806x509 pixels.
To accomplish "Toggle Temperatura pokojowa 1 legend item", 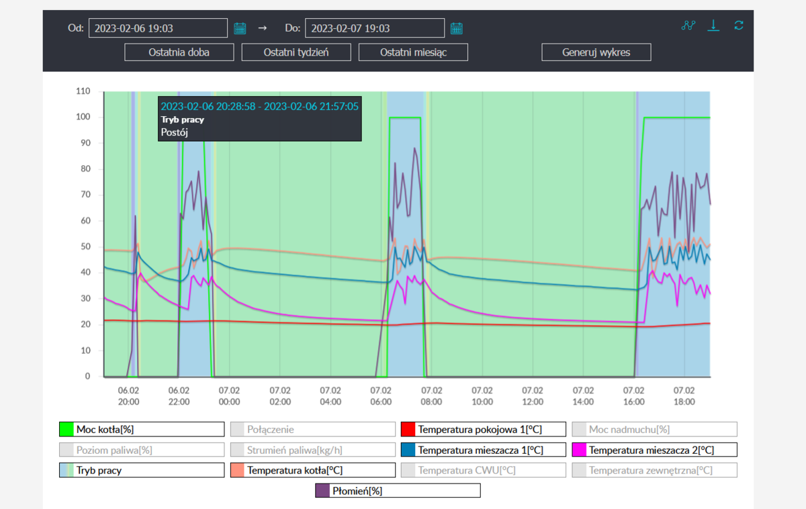I will pos(484,430).
